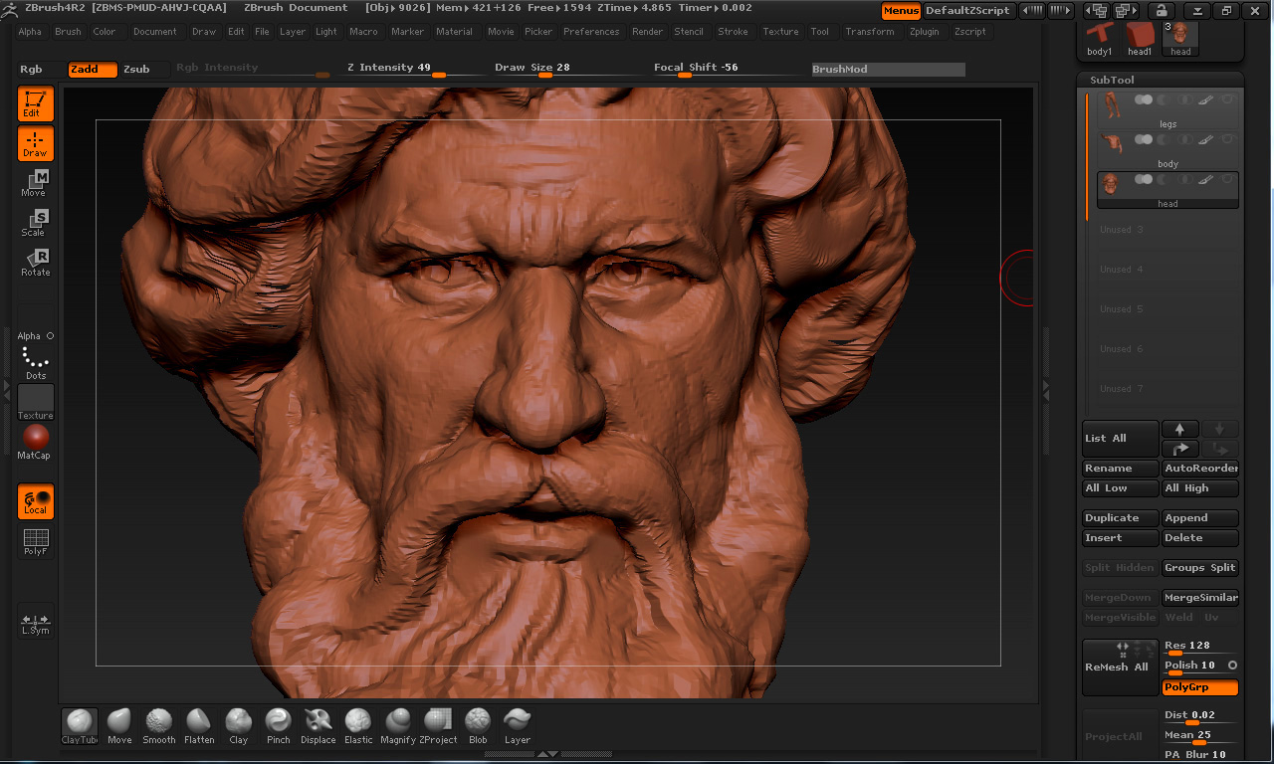Viewport: 1274px width, 764px height.
Task: Click the Duplicate subtool button
Action: [1120, 518]
